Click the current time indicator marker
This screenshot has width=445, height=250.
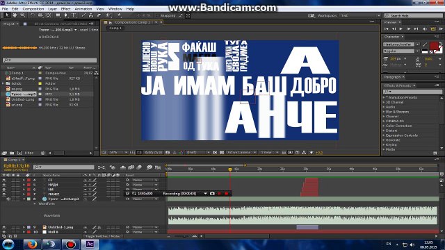tap(230, 169)
